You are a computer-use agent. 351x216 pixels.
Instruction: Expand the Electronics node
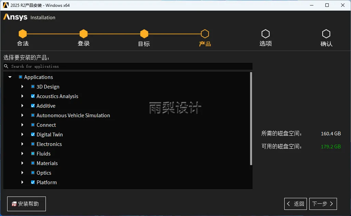tap(22, 144)
